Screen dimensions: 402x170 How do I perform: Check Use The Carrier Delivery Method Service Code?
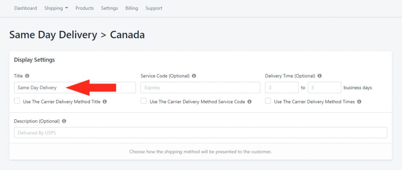(144, 101)
